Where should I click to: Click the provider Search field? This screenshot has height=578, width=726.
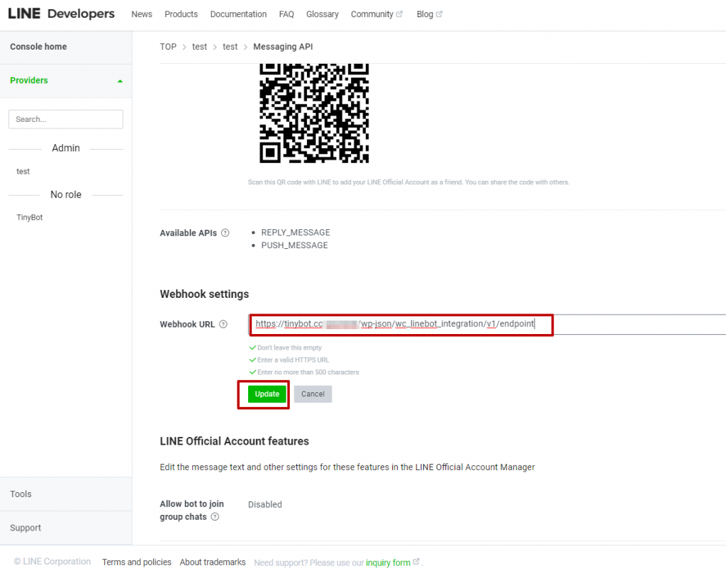(65, 118)
